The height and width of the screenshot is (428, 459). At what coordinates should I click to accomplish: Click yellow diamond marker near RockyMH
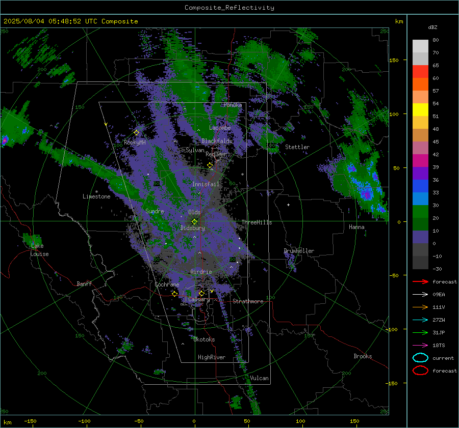[136, 133]
